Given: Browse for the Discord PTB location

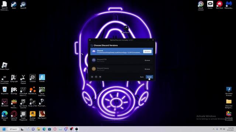Looking at the screenshot, I should (x=147, y=60).
